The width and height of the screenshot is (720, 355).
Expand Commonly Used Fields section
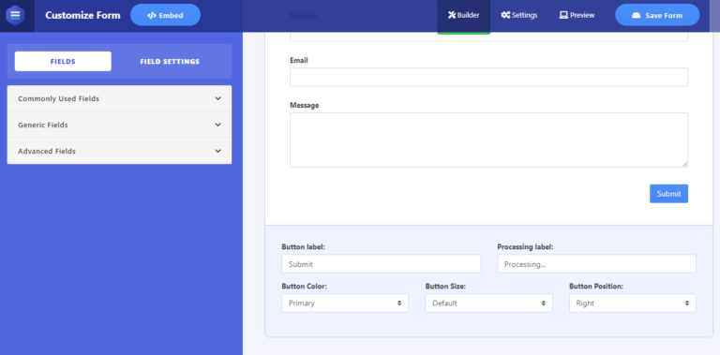[x=119, y=98]
